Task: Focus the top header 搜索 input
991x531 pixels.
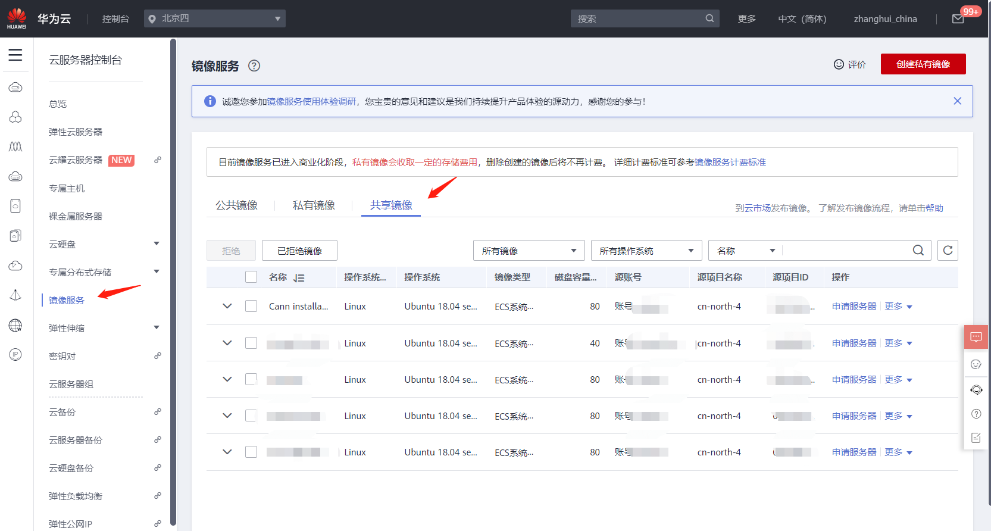Action: 637,18
